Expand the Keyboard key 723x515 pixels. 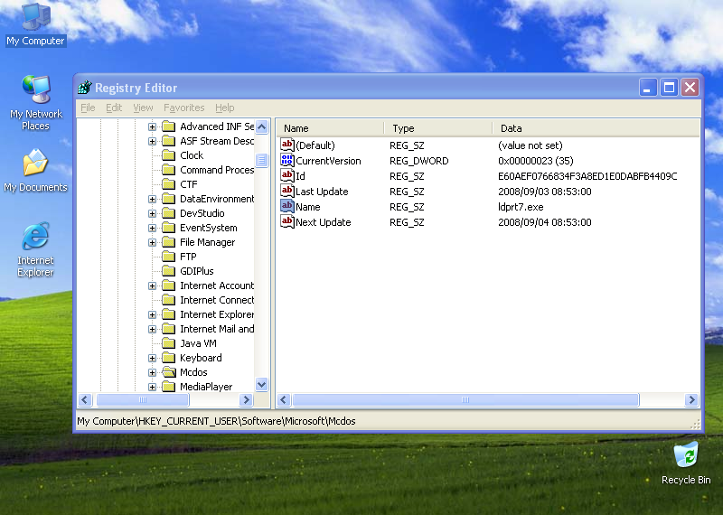pyautogui.click(x=152, y=358)
